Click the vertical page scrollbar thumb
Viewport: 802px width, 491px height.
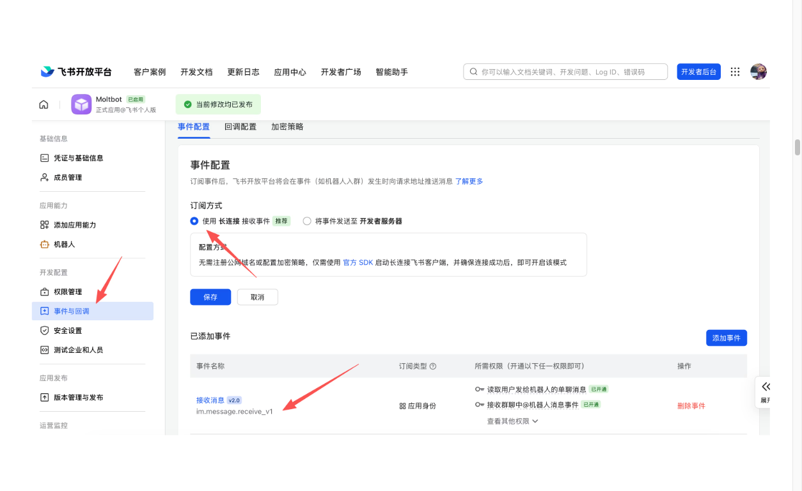click(x=798, y=147)
